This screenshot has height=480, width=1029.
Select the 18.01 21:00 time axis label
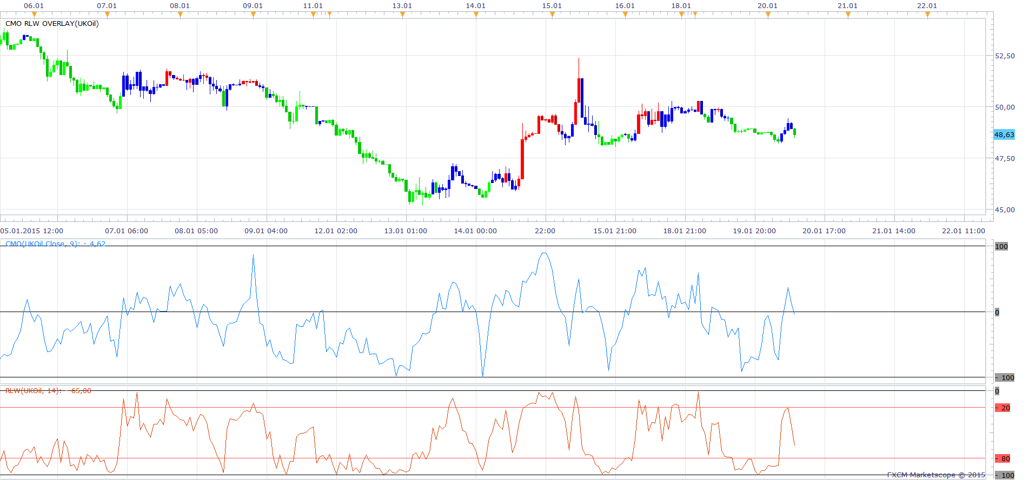[685, 231]
